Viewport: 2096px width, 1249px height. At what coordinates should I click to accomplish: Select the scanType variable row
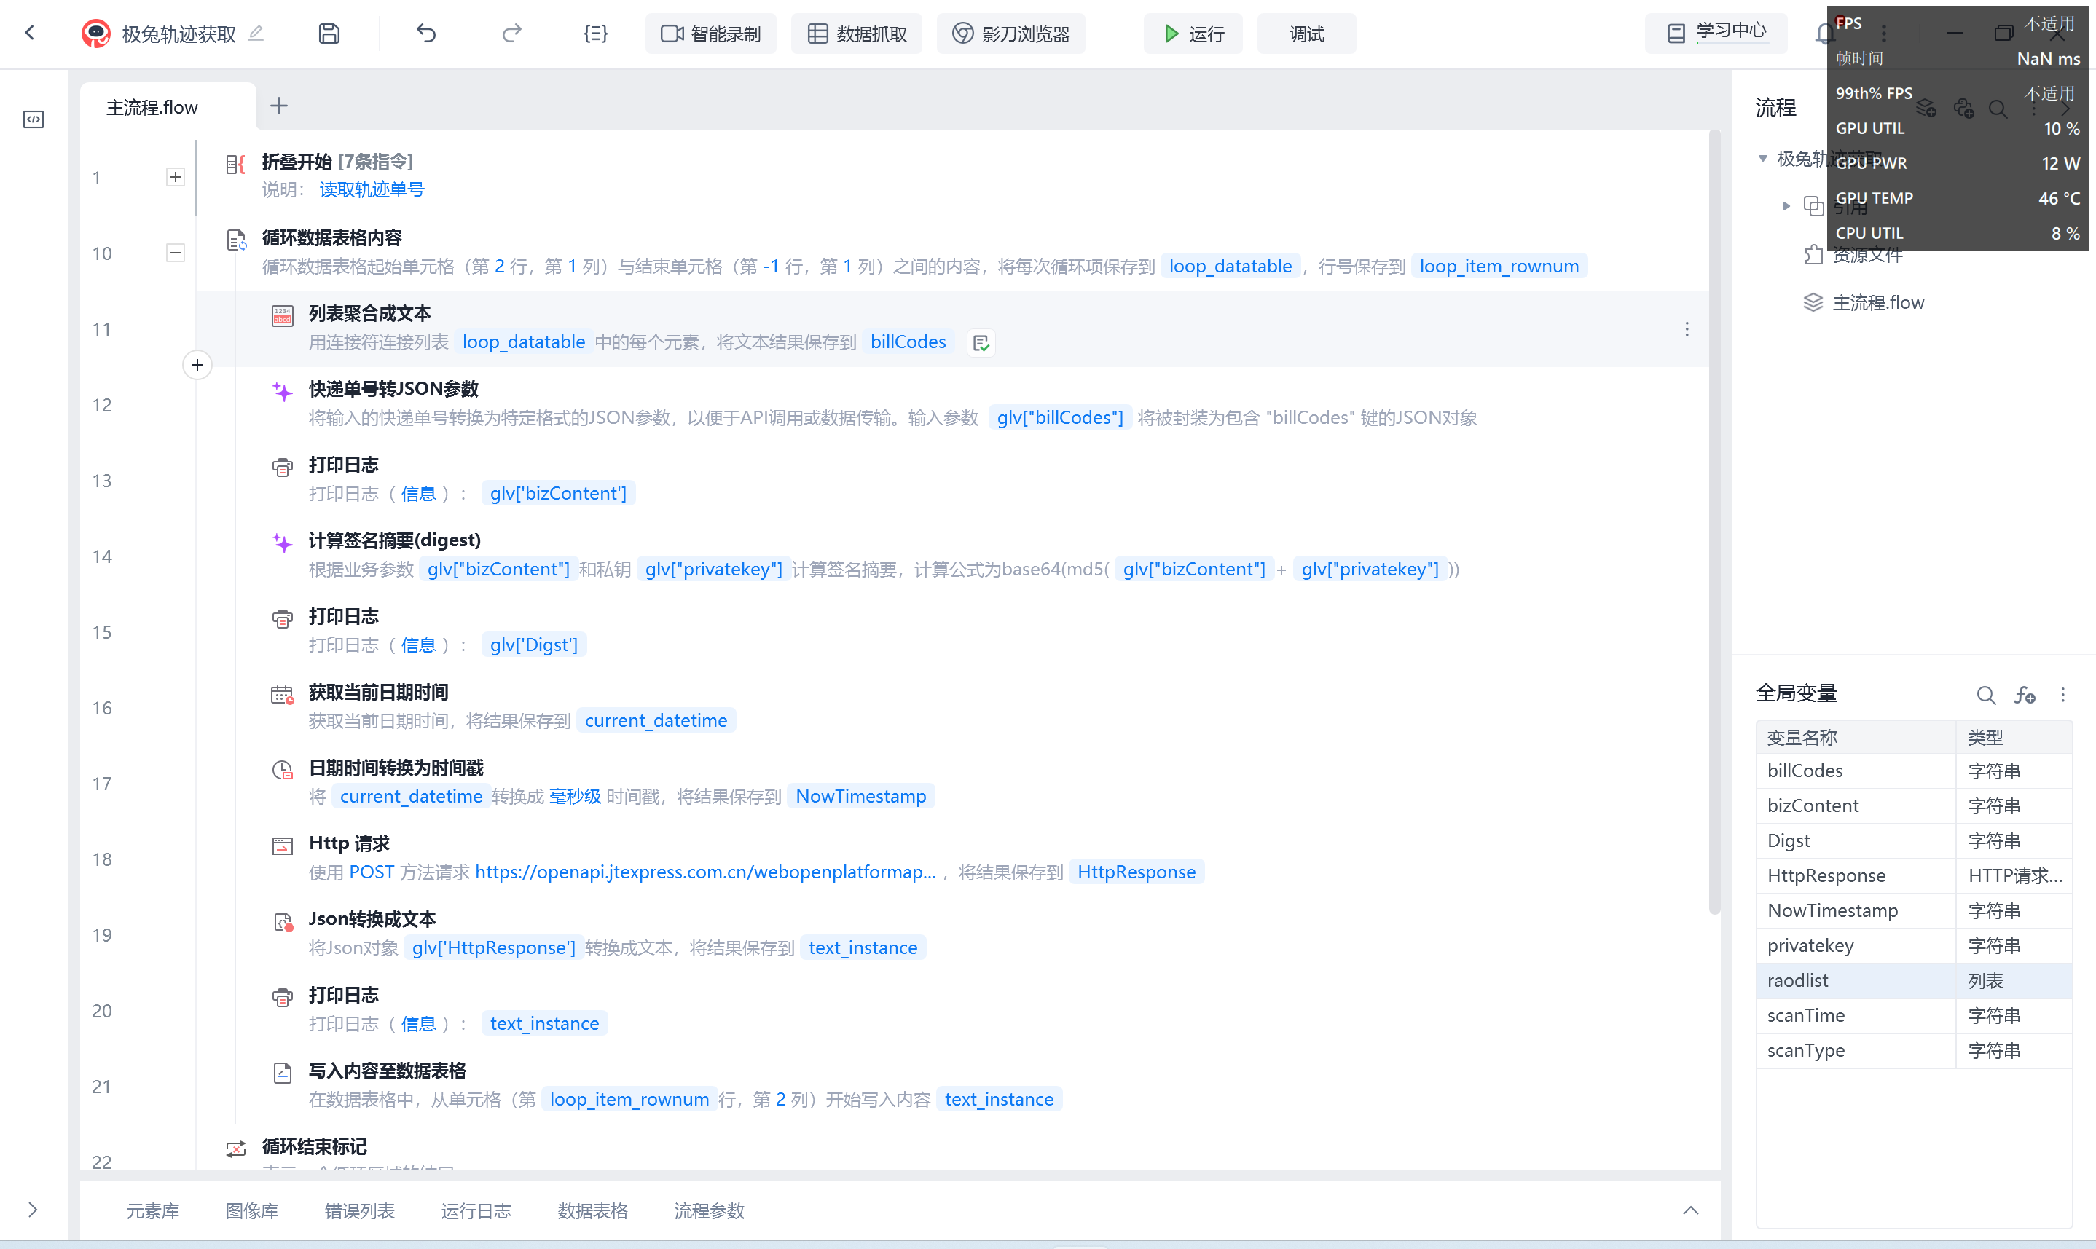click(1913, 1050)
